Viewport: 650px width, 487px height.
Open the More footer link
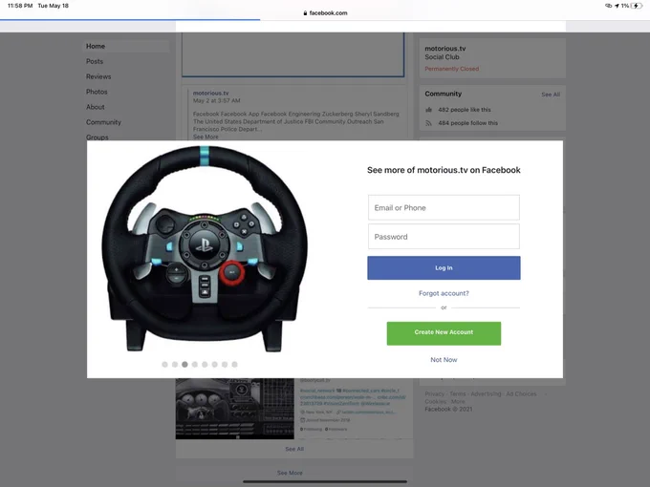pyautogui.click(x=458, y=401)
